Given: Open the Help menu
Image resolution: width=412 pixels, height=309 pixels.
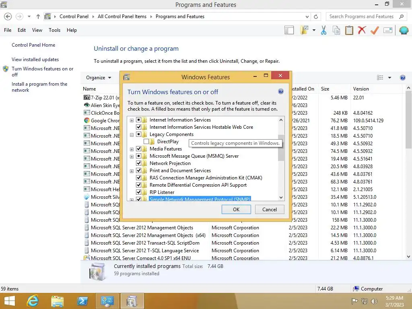Looking at the screenshot, I should click(72, 30).
